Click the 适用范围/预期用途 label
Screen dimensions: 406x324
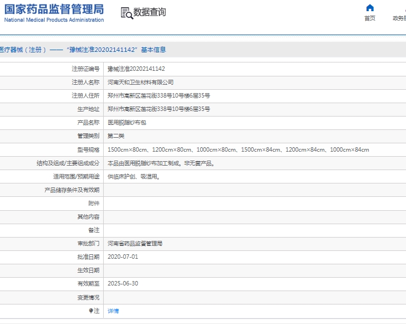pyautogui.click(x=76, y=177)
